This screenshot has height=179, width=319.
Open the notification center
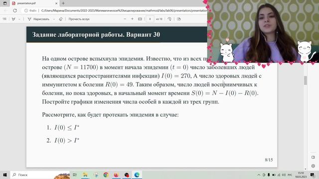313,175
